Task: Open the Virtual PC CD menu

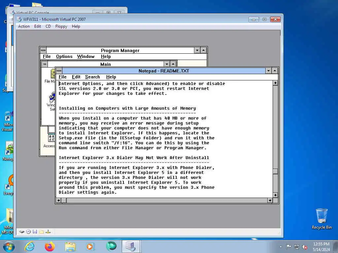Action: click(48, 26)
